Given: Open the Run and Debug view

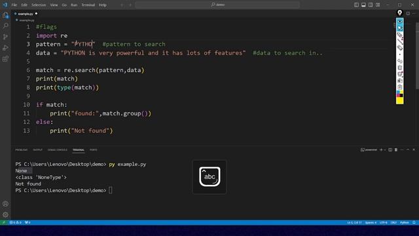Looking at the screenshot, I should pos(5,48).
